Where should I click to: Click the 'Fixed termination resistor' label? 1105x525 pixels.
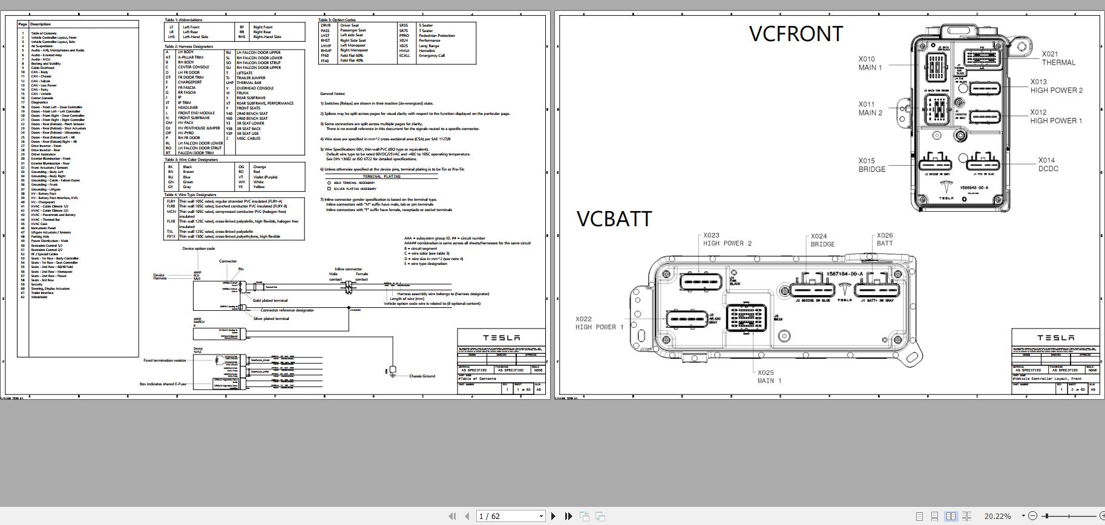click(x=165, y=360)
